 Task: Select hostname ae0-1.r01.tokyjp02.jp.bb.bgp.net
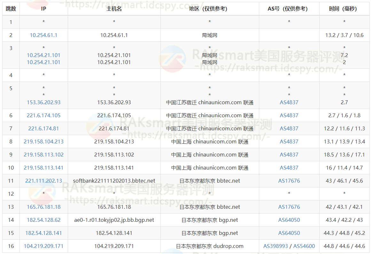click(x=114, y=220)
